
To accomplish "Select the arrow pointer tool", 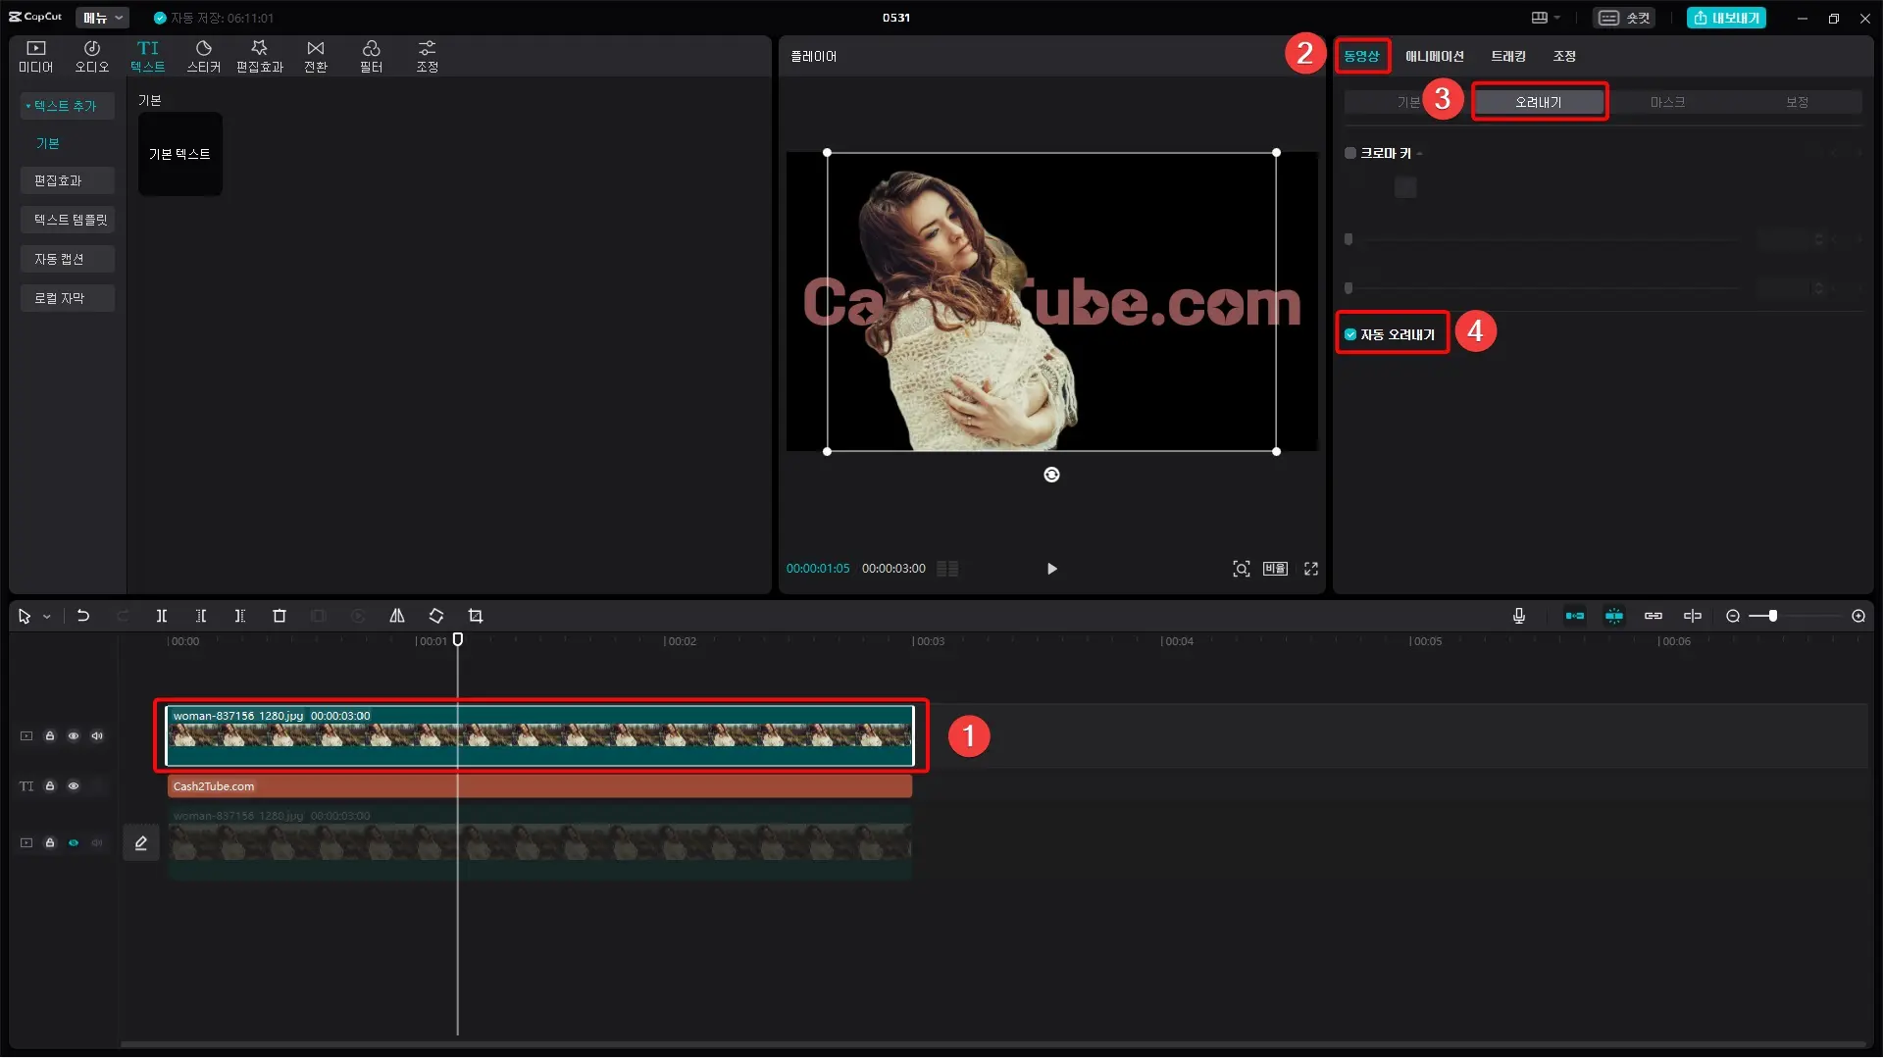I will tap(25, 616).
